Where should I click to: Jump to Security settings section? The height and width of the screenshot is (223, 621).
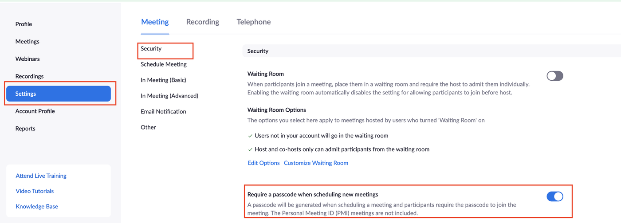click(x=151, y=49)
